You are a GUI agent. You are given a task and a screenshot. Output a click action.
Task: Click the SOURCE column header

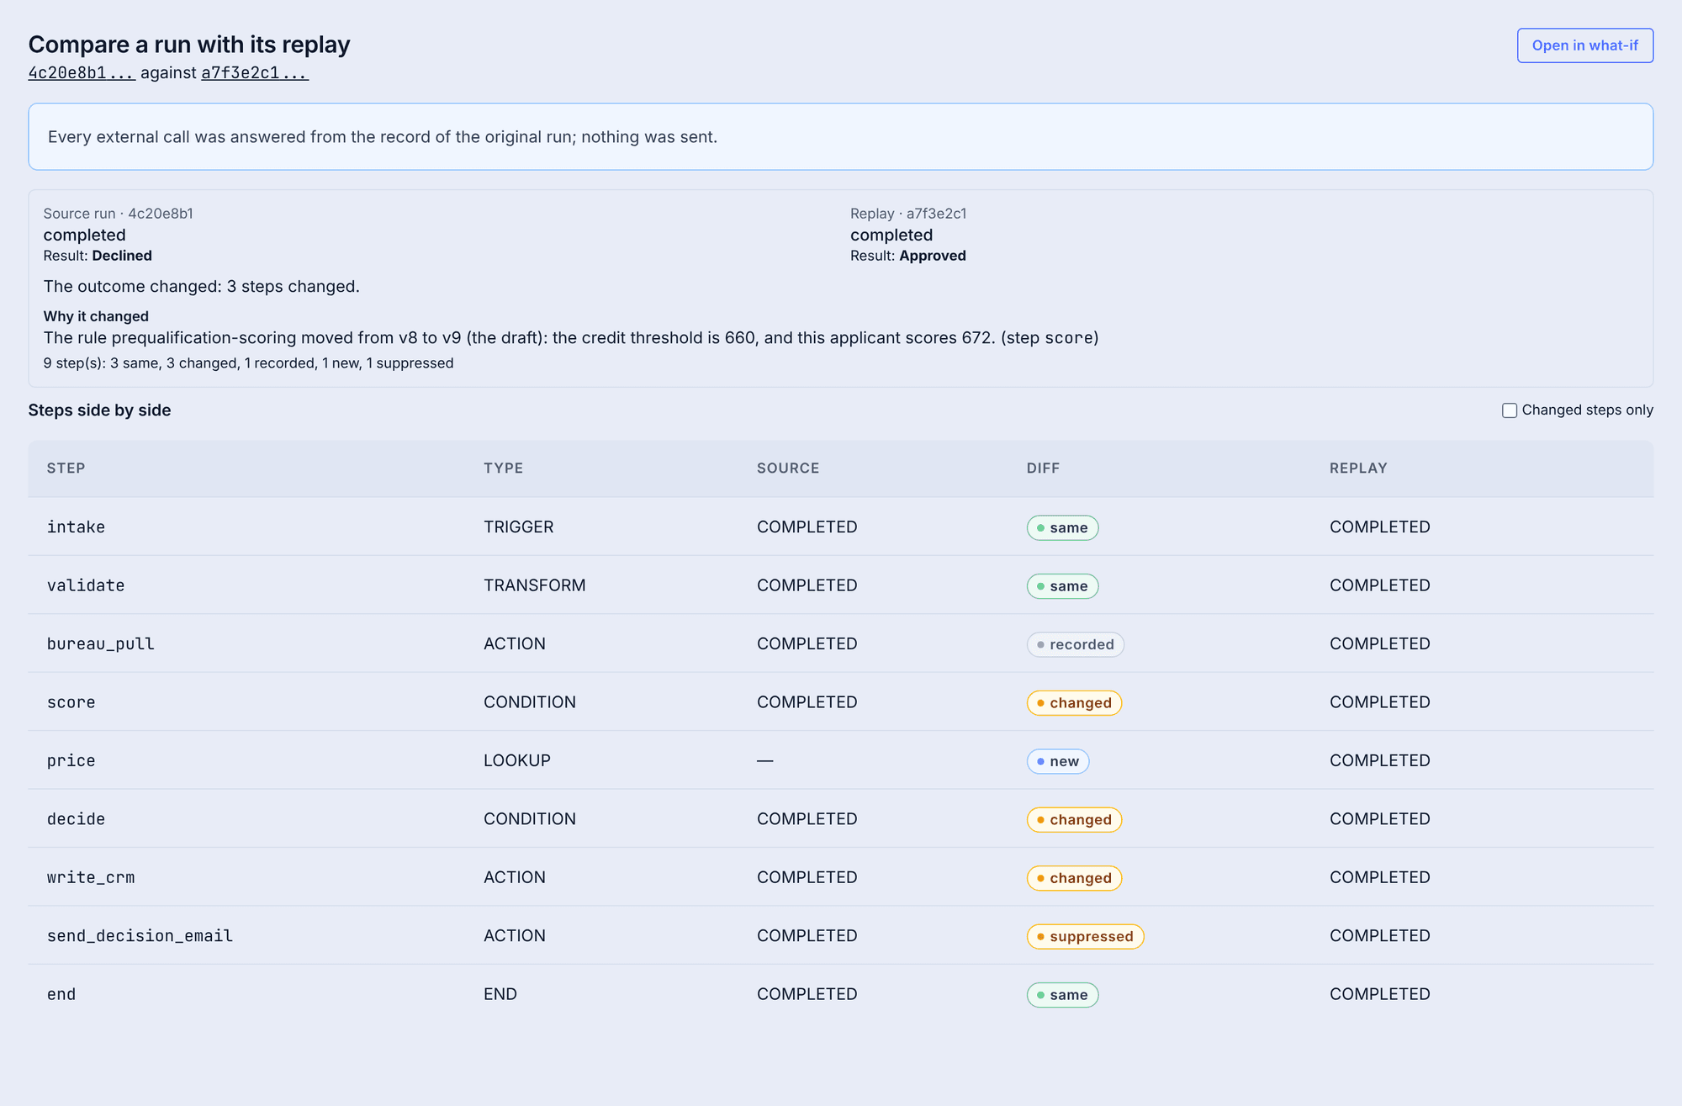[788, 468]
